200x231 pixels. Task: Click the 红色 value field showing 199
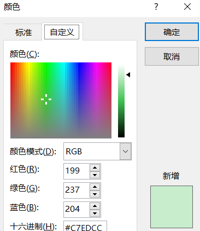77,171
